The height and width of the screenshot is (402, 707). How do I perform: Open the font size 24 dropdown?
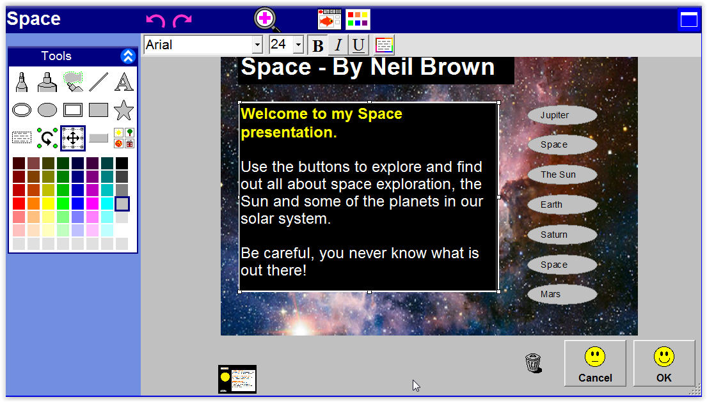coord(298,45)
